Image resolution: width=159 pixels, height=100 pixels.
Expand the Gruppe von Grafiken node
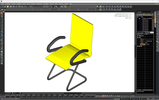click(140, 18)
